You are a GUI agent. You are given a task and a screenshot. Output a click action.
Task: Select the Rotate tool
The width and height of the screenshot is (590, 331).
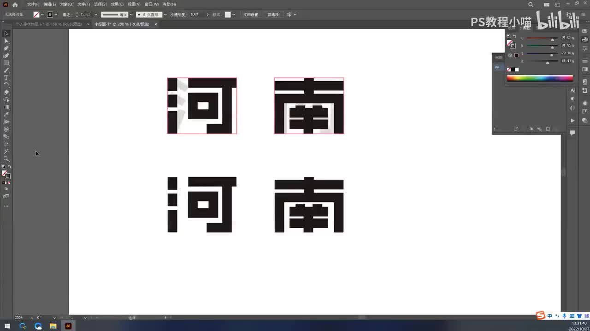tap(6, 85)
